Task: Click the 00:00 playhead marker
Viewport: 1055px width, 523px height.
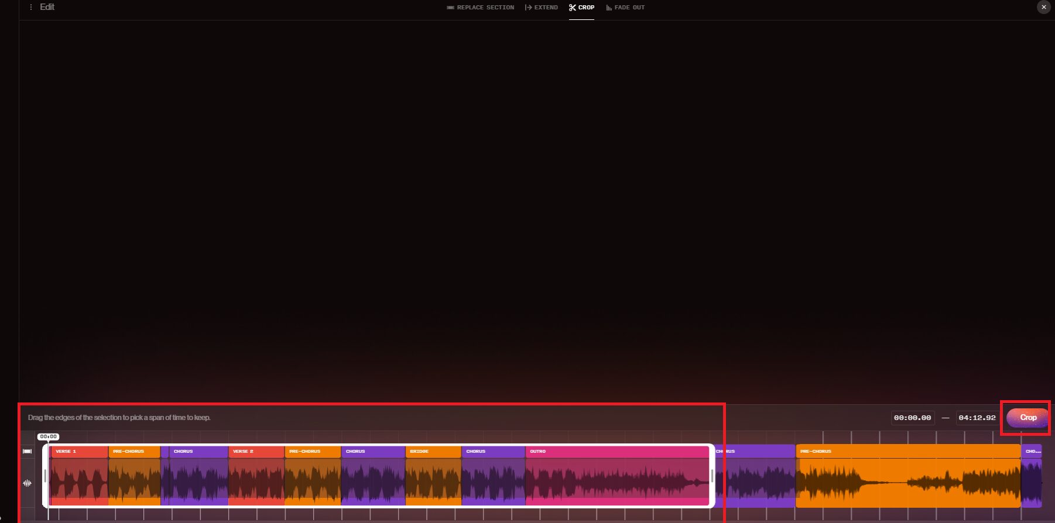Action: click(48, 437)
